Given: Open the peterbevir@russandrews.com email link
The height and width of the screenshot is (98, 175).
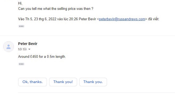Looking at the screenshot, I should click(x=122, y=19).
